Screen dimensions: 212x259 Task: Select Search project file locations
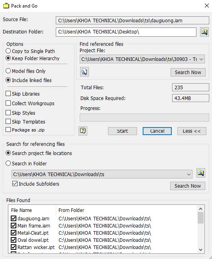(8, 153)
